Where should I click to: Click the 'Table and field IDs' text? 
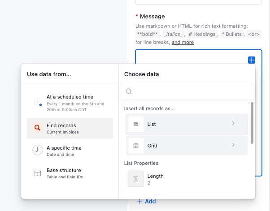click(65, 177)
